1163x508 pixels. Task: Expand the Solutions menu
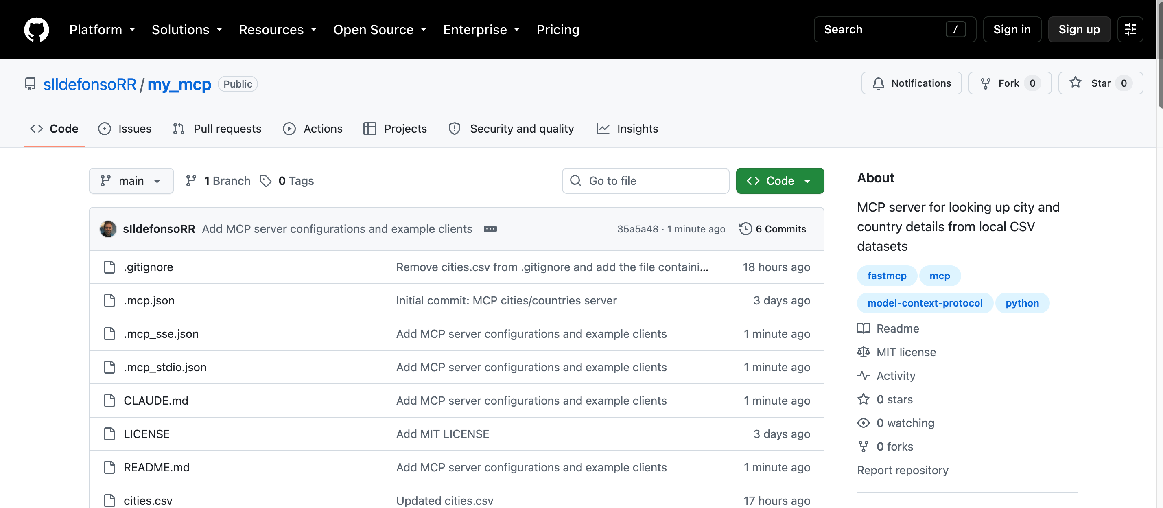(x=187, y=30)
